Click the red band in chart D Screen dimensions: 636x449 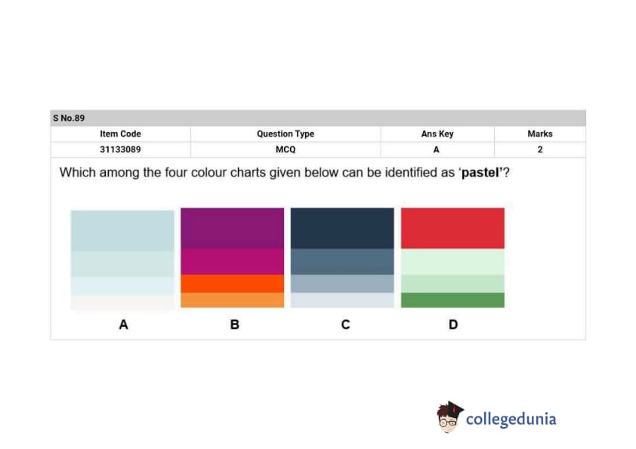point(452,228)
